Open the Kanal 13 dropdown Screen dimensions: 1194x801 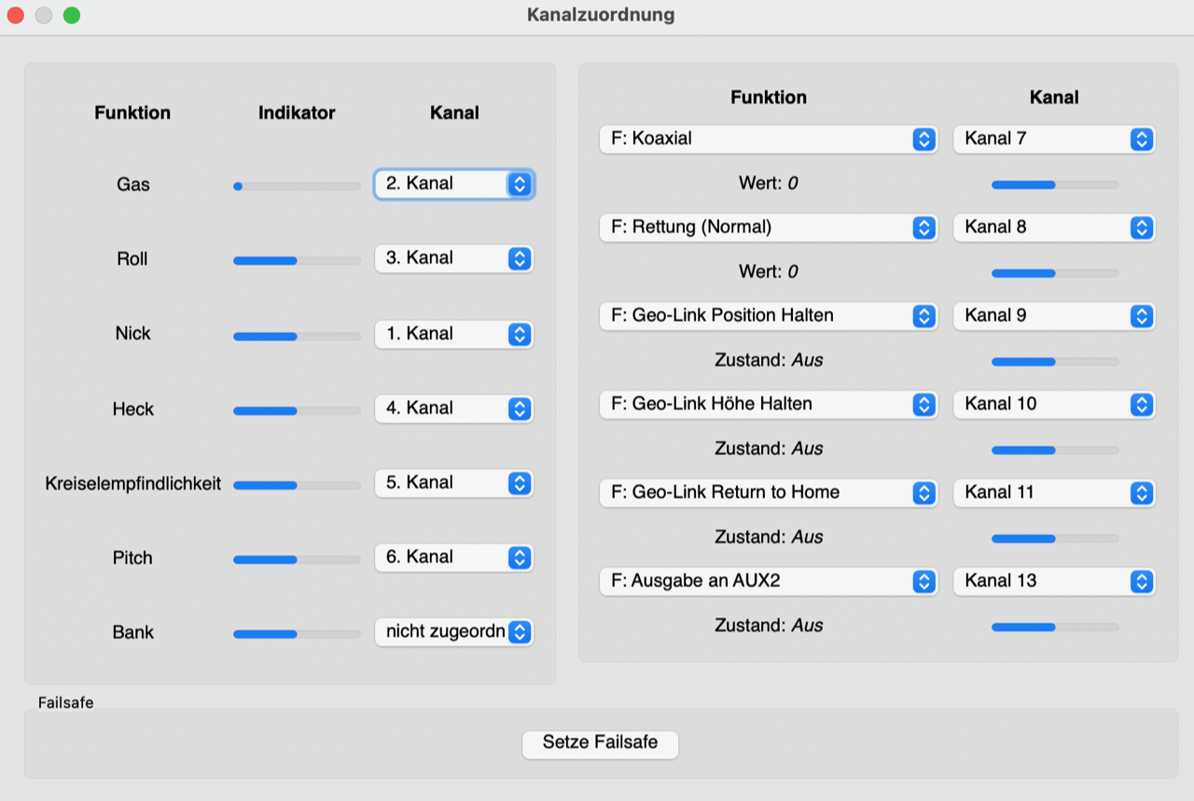click(1054, 581)
